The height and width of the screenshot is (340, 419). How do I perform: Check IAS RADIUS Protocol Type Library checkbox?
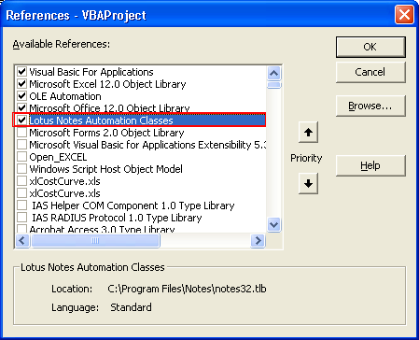[x=21, y=218]
